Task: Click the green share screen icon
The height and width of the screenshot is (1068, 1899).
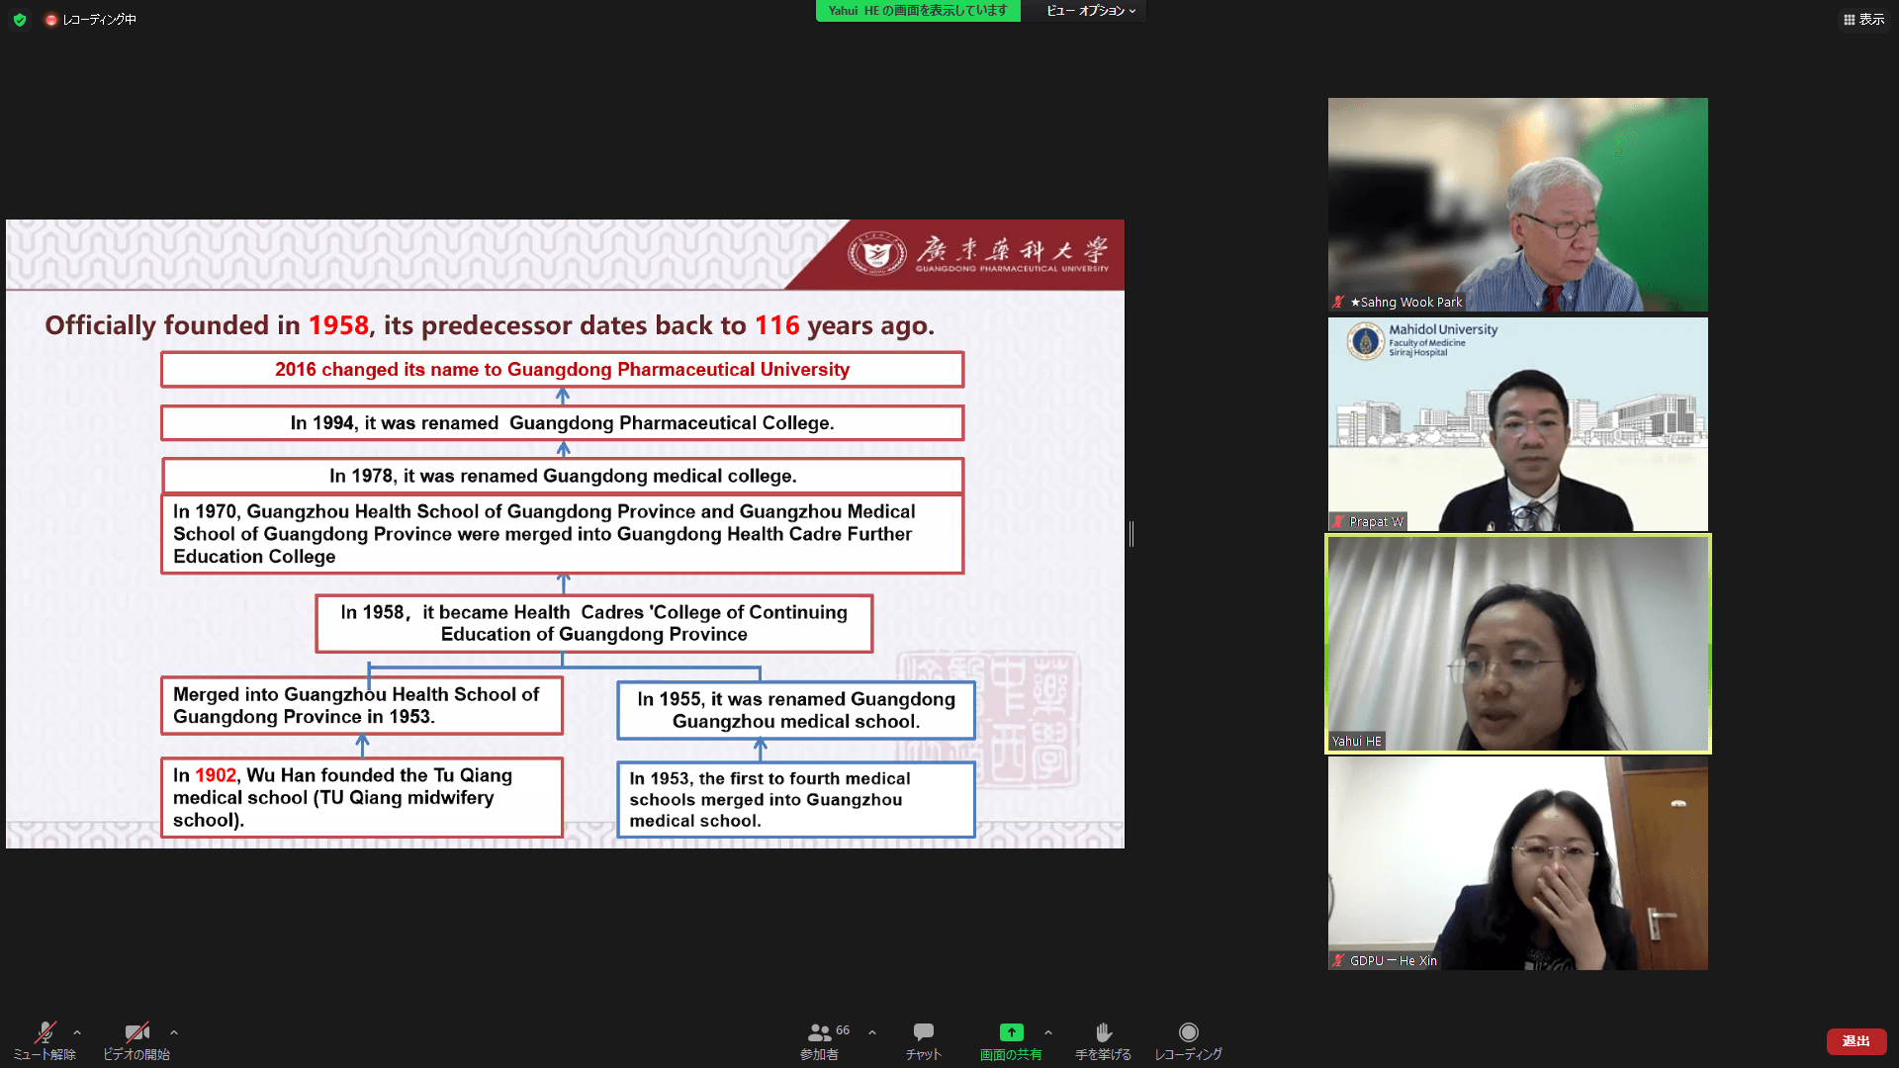Action: pyautogui.click(x=1011, y=1032)
